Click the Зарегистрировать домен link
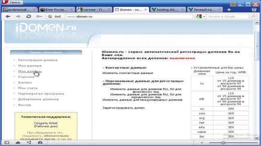The height and width of the screenshot is (146, 261). point(123,108)
